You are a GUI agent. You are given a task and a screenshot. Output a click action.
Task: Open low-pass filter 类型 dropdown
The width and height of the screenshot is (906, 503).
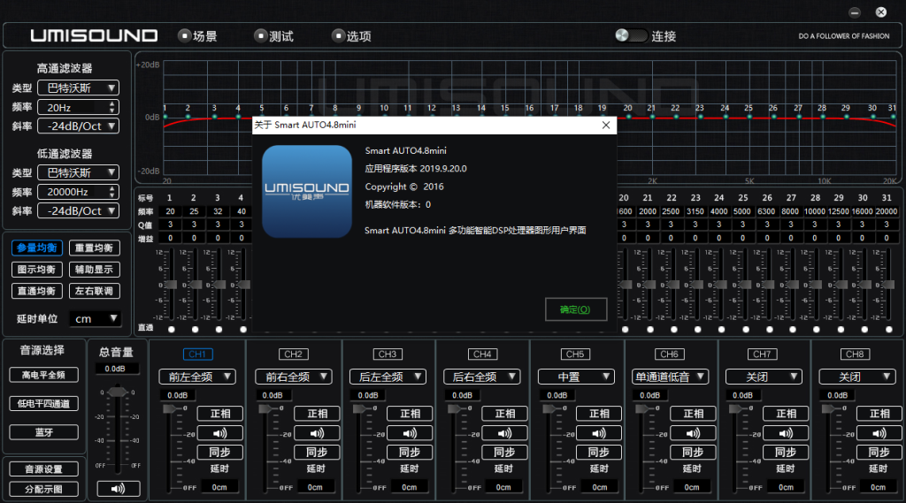78,172
